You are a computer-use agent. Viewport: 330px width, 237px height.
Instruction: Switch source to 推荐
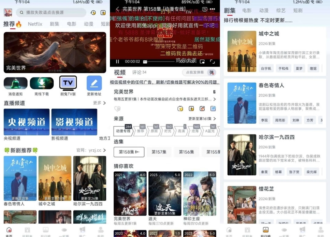[140, 131]
